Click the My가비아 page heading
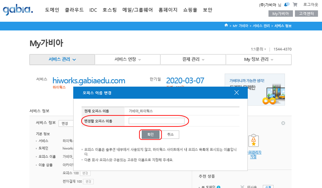Screen dimensions: 322x188 coord(46,43)
